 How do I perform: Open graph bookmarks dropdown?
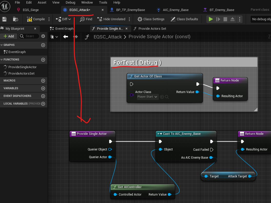pos(54,37)
